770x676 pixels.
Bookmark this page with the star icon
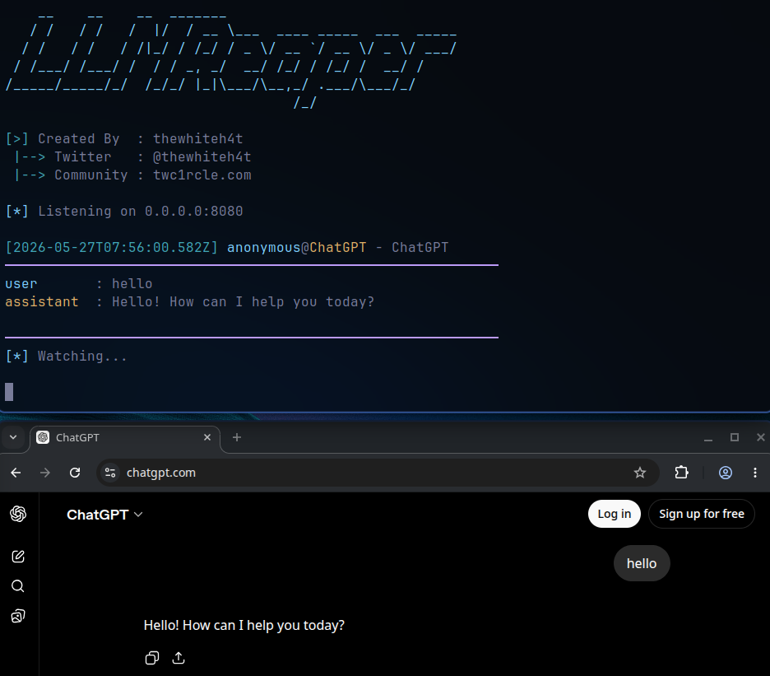639,473
